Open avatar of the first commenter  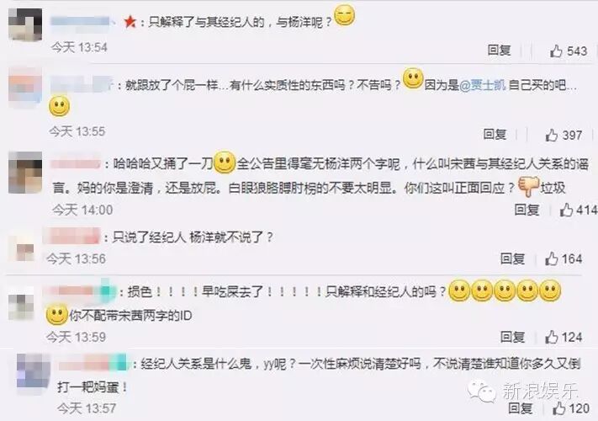pyautogui.click(x=25, y=24)
